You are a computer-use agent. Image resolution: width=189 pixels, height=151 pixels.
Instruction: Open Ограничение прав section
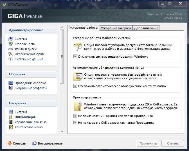[29, 54]
